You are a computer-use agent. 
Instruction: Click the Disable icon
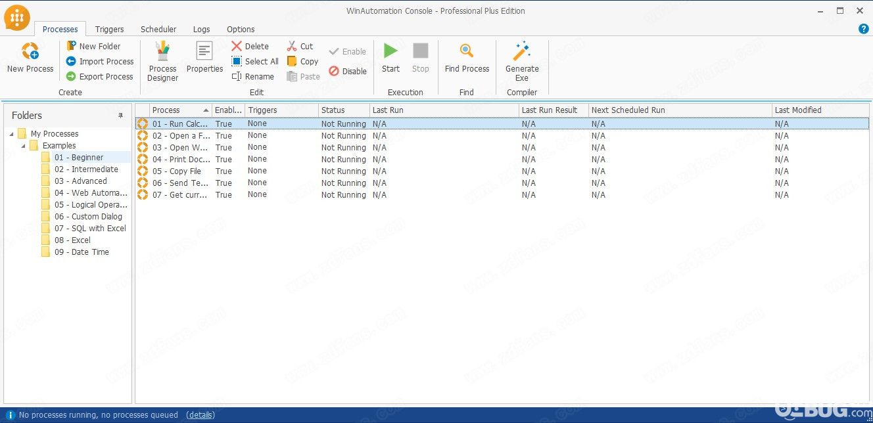coord(334,71)
